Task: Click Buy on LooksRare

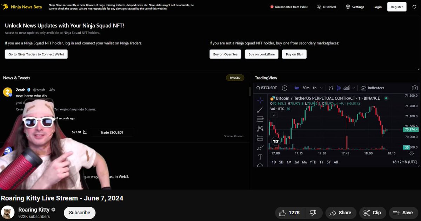Action: point(262,54)
